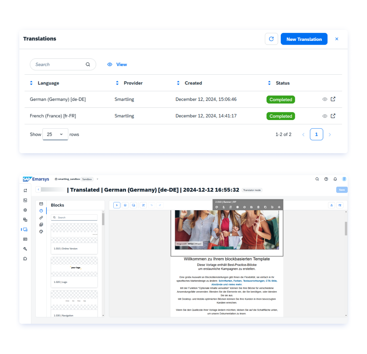
Task: Click the notification bell icon
Action: tap(335, 179)
